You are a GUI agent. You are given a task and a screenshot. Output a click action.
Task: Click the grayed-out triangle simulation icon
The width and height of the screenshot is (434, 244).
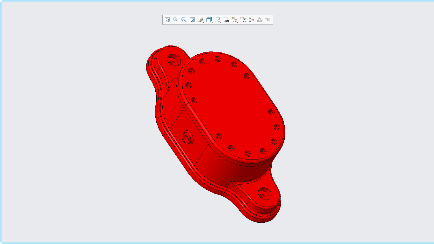point(260,20)
